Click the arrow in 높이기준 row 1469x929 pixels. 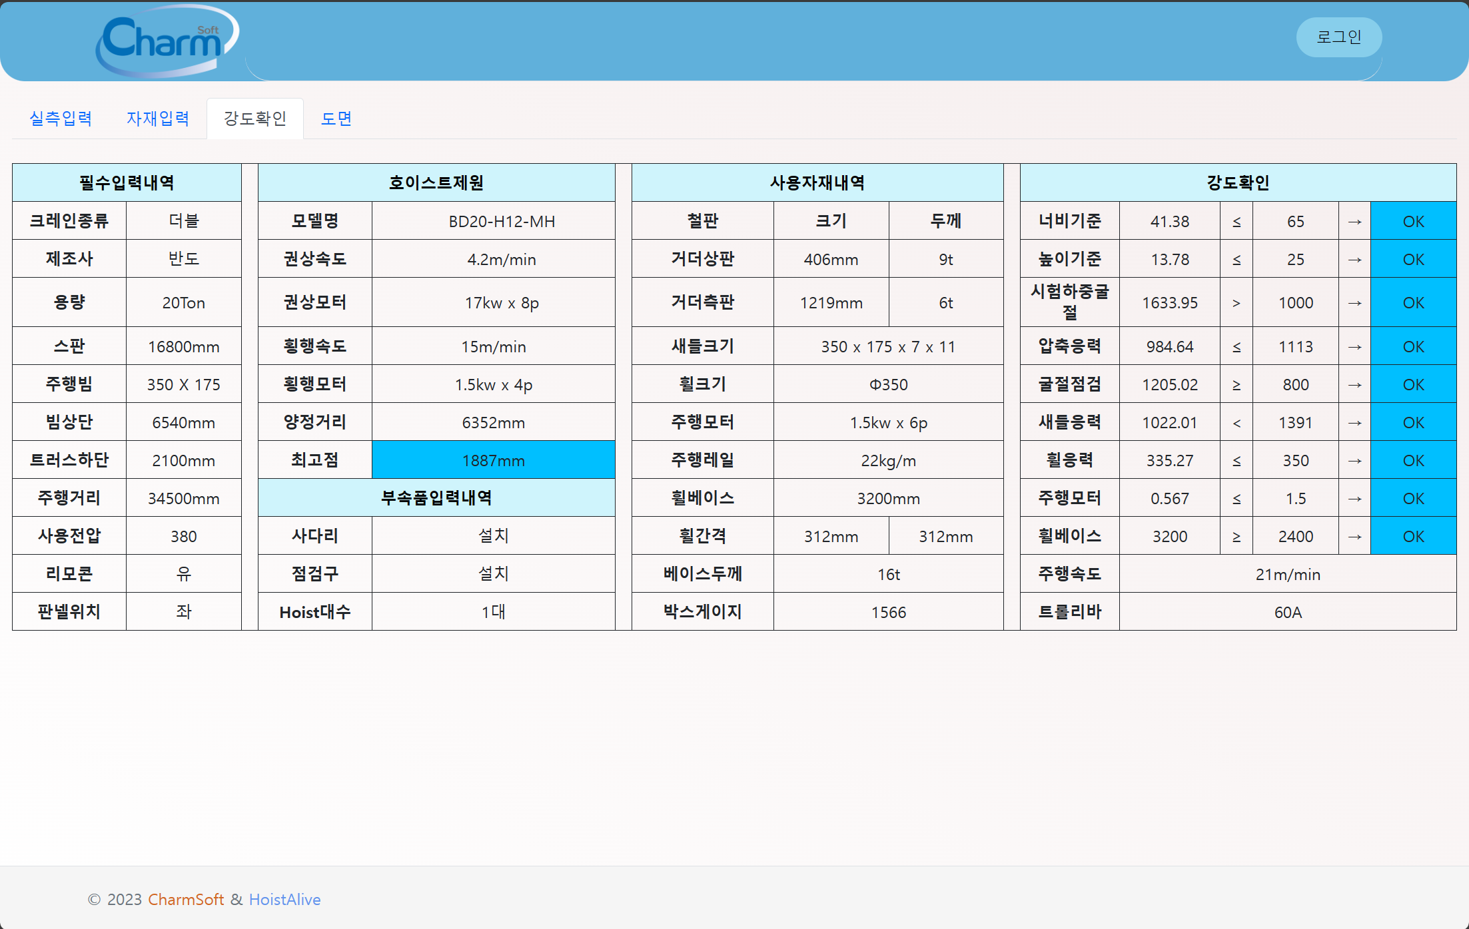[x=1354, y=259]
